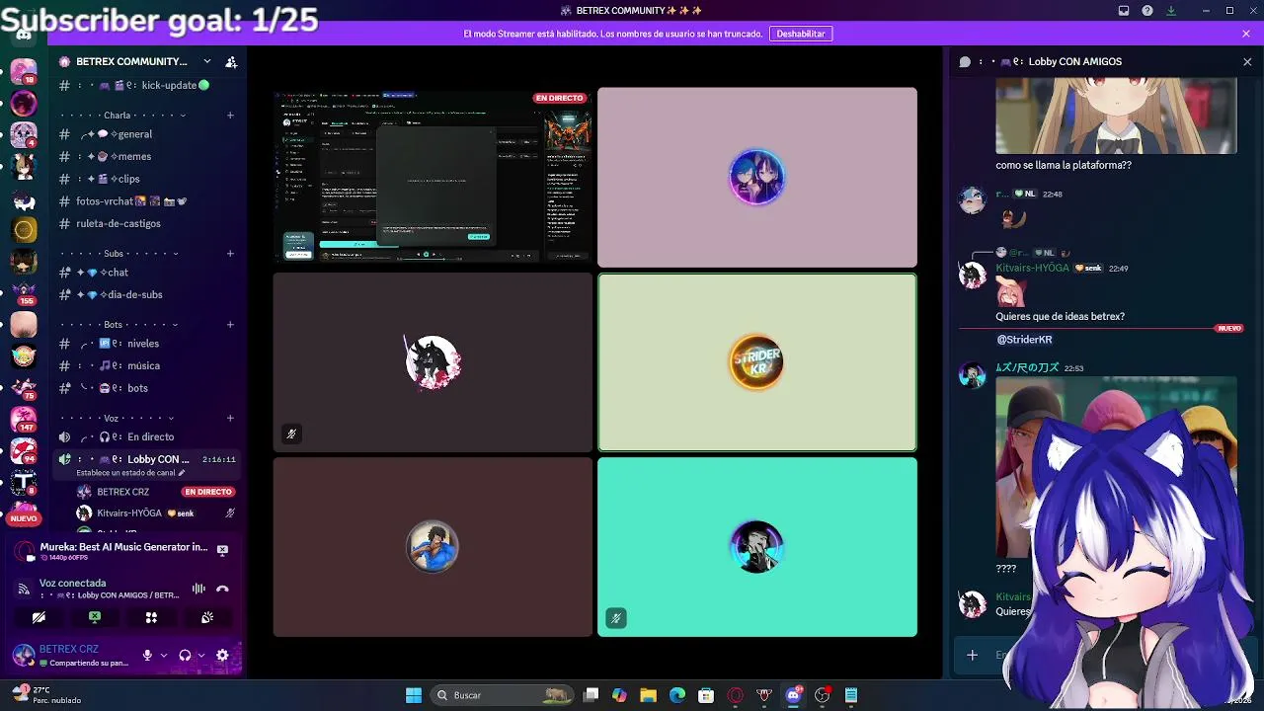Open the general text channel
Image resolution: width=1264 pixels, height=711 pixels.
coord(147,134)
